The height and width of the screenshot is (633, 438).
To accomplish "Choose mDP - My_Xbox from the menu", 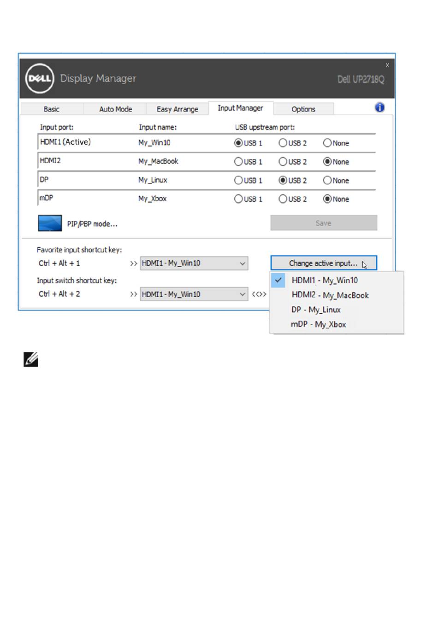I will click(x=337, y=324).
